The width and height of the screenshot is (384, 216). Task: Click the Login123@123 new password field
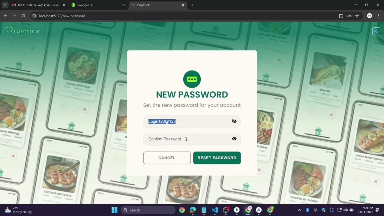coord(192,121)
